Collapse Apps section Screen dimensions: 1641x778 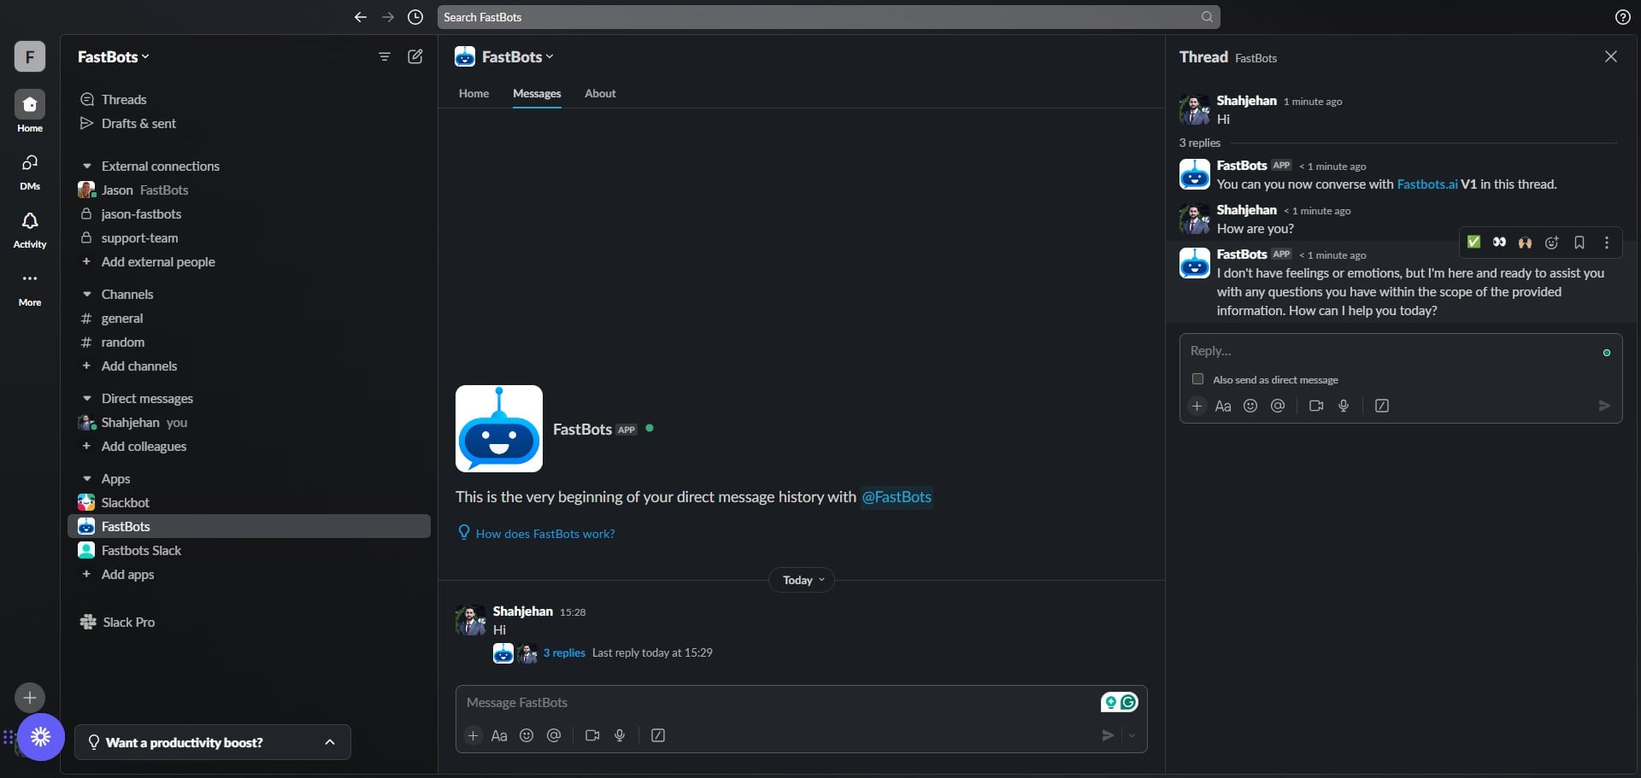tap(86, 478)
